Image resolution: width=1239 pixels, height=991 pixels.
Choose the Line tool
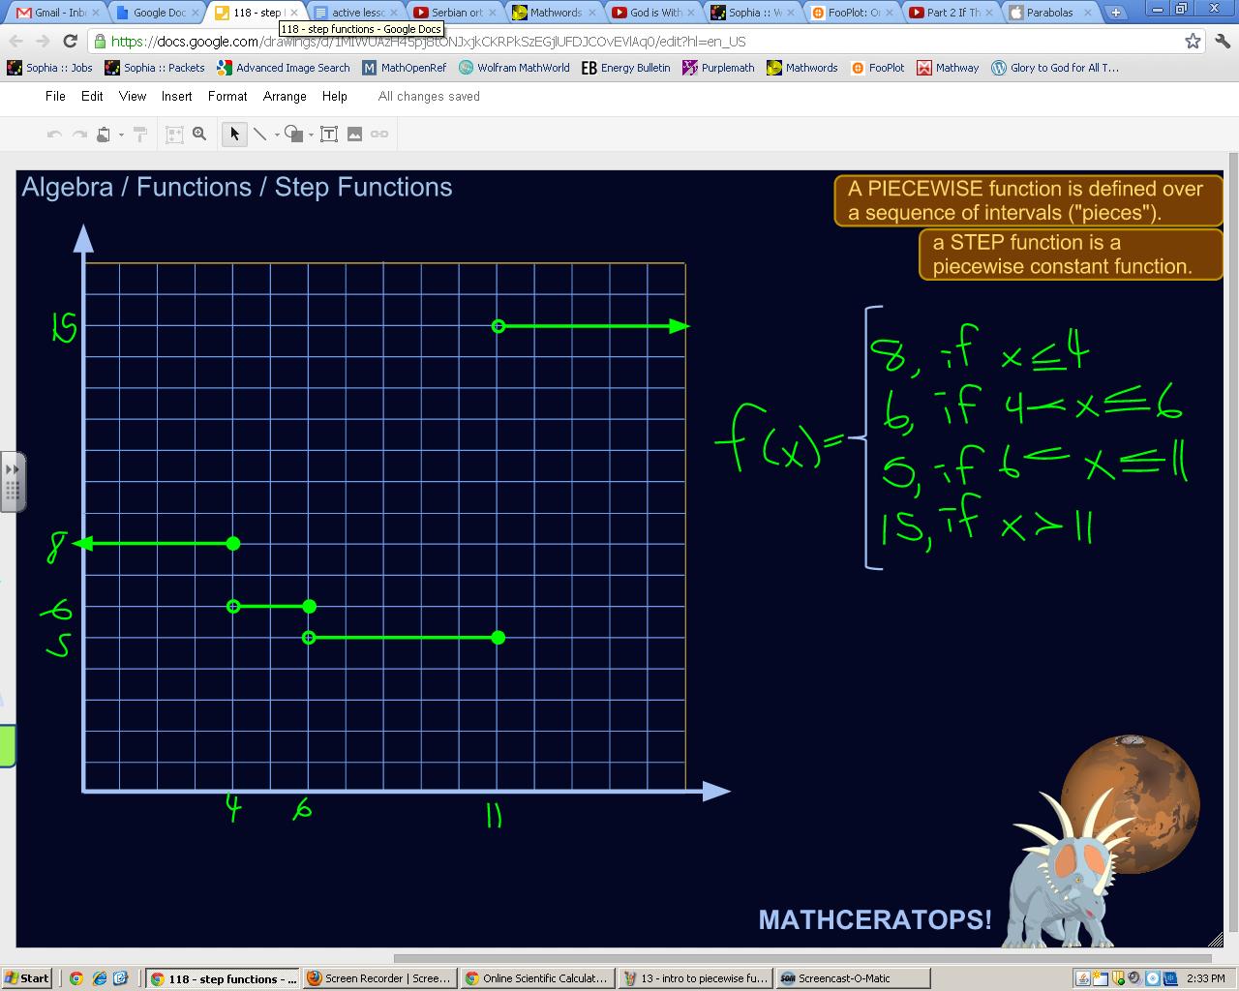click(x=259, y=135)
